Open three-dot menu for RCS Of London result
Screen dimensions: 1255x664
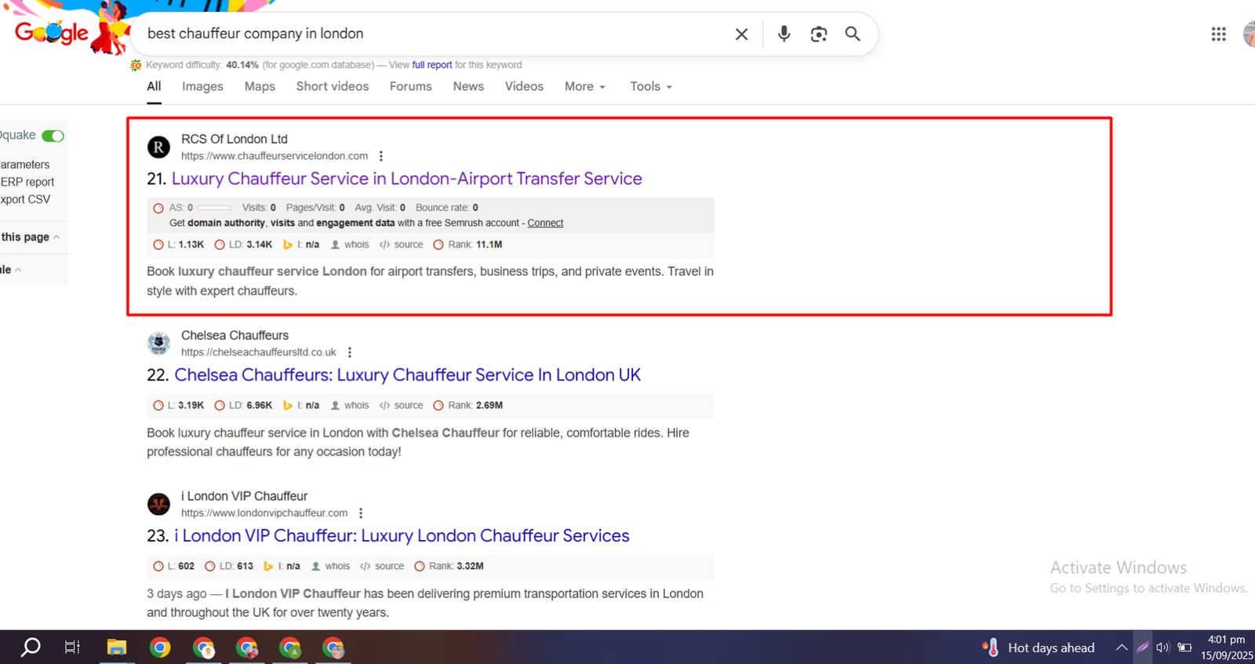point(381,156)
